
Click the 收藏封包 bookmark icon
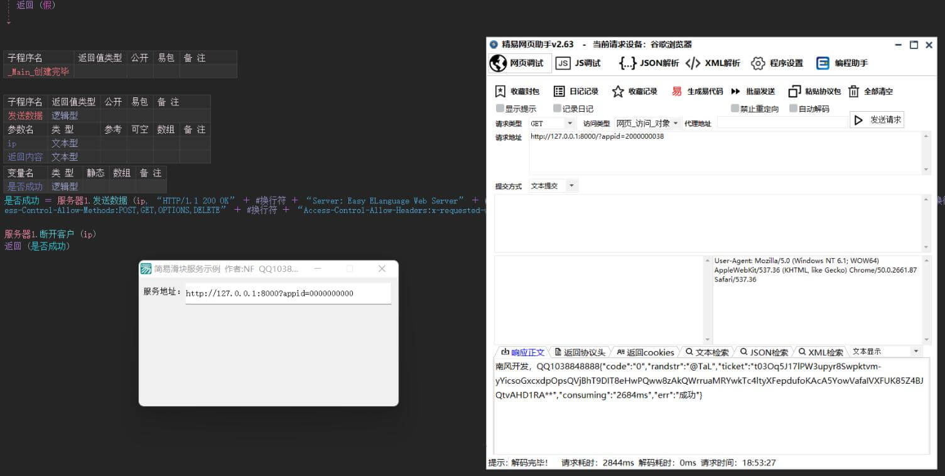pos(500,92)
